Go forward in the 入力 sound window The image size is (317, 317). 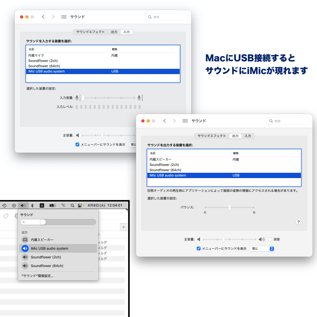tap(53, 17)
